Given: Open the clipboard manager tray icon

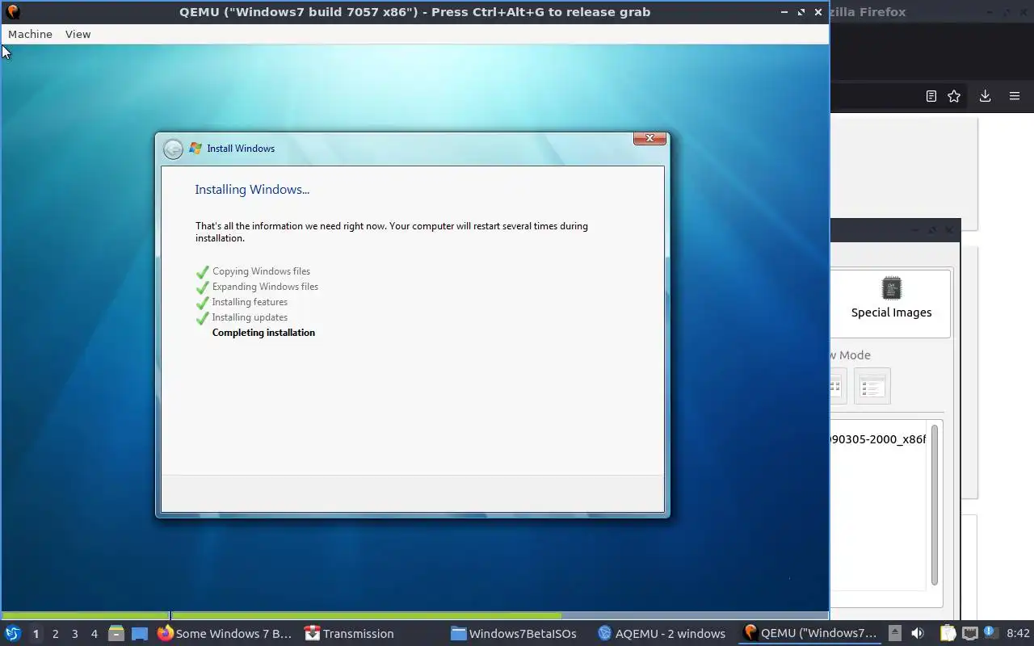Looking at the screenshot, I should 948,633.
